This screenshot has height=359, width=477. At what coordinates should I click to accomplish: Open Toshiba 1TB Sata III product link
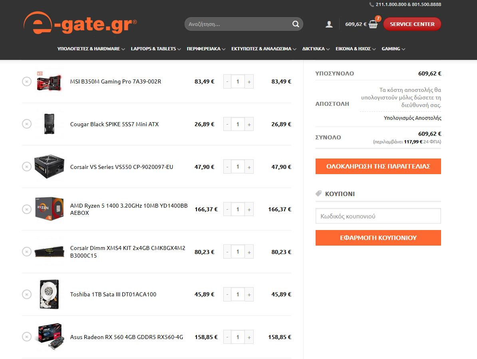point(113,294)
